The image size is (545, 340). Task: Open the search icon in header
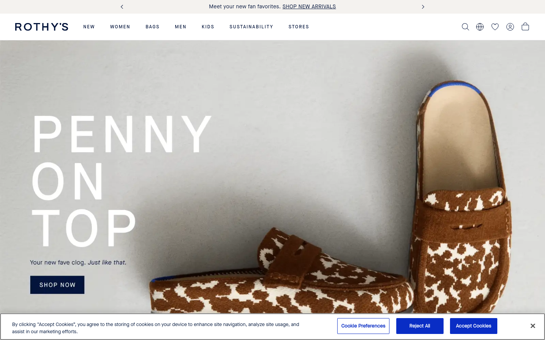click(x=465, y=27)
